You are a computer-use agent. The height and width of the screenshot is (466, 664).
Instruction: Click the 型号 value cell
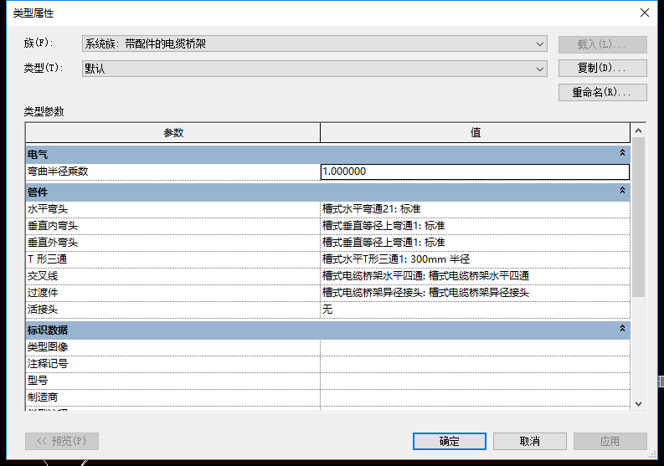[475, 381]
